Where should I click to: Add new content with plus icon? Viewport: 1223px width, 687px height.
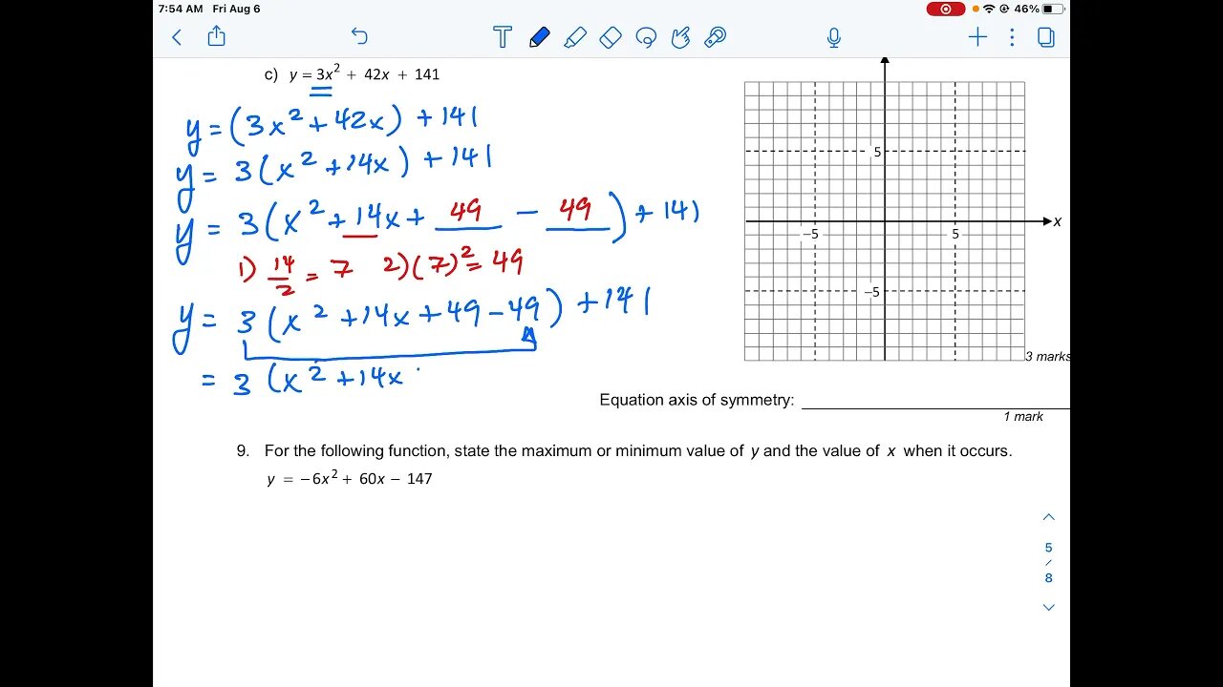(977, 37)
